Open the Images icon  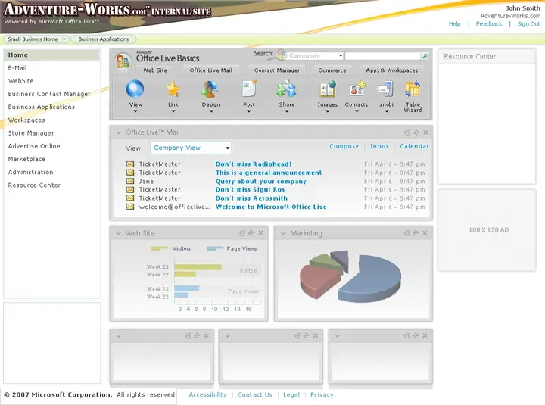(328, 89)
